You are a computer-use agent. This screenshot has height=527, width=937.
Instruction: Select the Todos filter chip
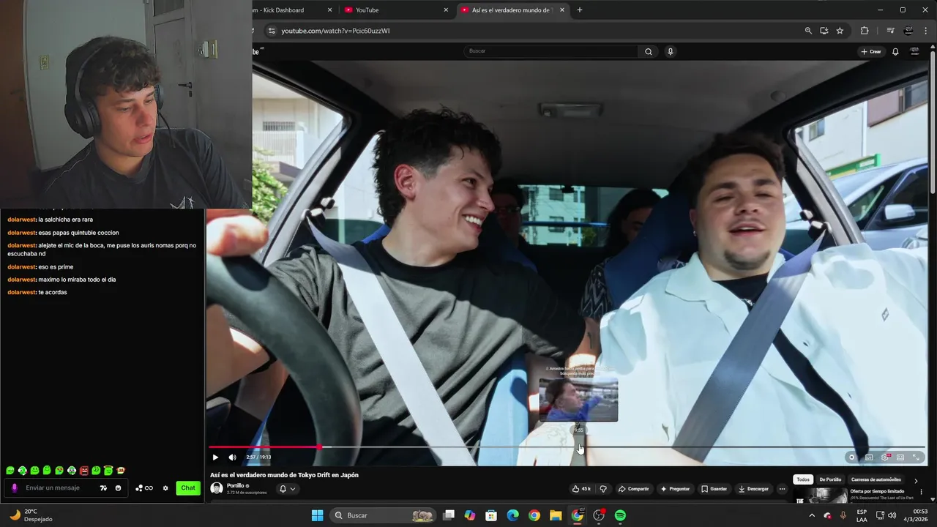pos(803,479)
